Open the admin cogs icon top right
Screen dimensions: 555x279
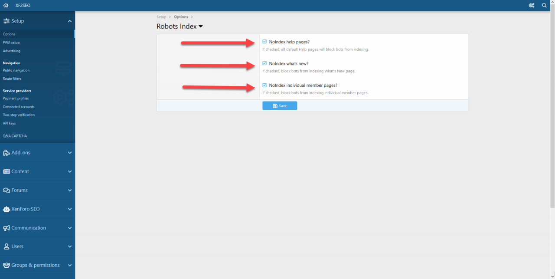tap(532, 6)
